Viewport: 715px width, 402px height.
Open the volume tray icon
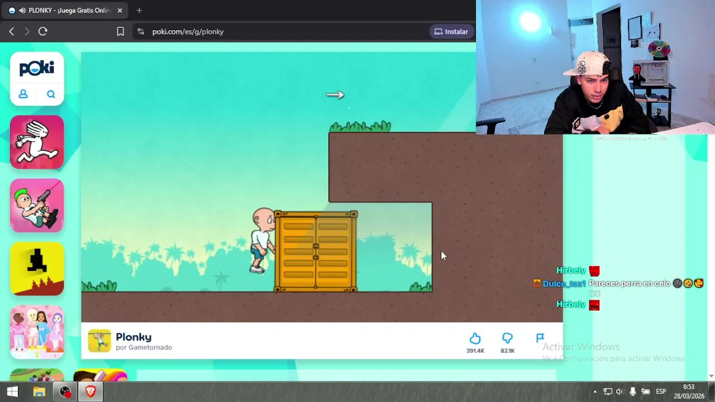point(619,391)
